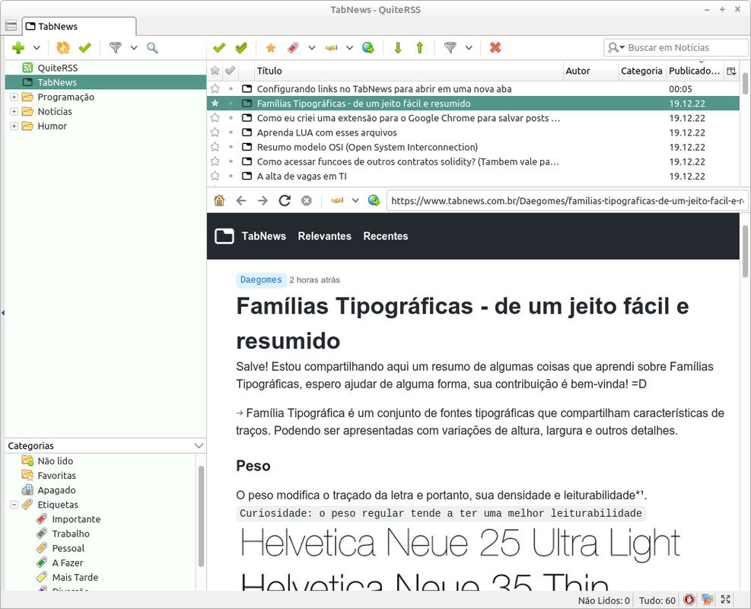Toggle read dot for 'Aprenda LUA' row
Viewport: 751px width, 609px height.
coord(231,132)
